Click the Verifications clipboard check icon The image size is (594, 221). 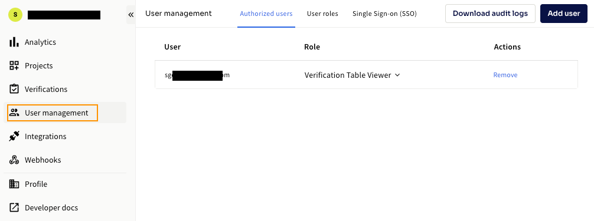(x=14, y=89)
